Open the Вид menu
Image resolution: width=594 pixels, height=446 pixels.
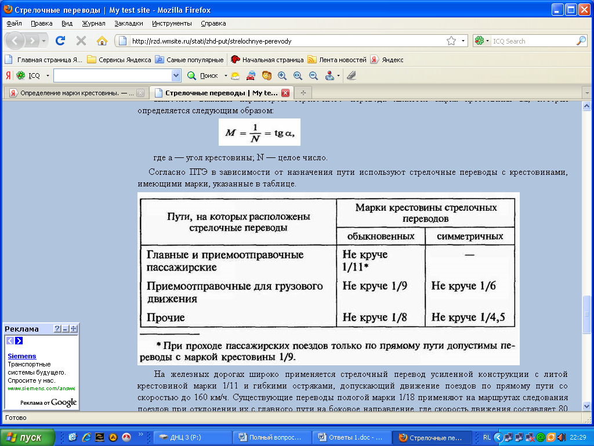pyautogui.click(x=67, y=23)
